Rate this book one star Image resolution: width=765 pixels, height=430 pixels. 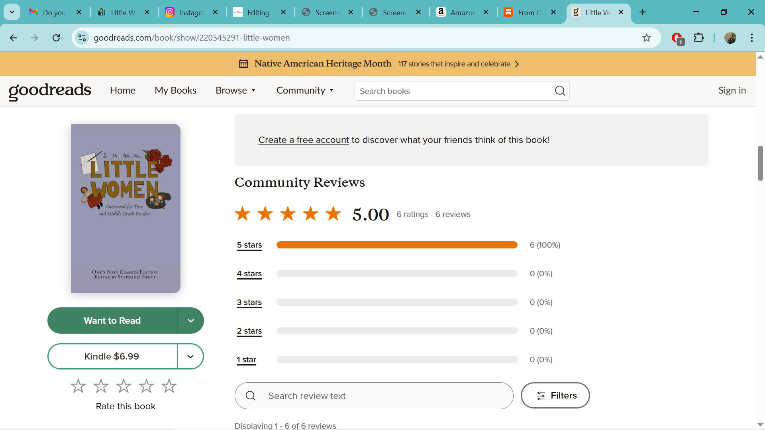click(78, 386)
